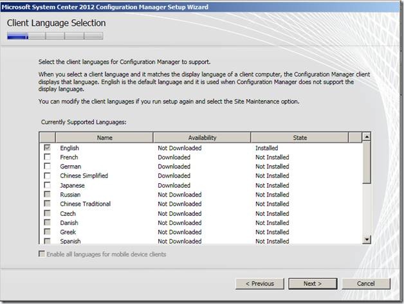404x304 pixels.
Task: Go back with the Previous button
Action: click(x=260, y=283)
